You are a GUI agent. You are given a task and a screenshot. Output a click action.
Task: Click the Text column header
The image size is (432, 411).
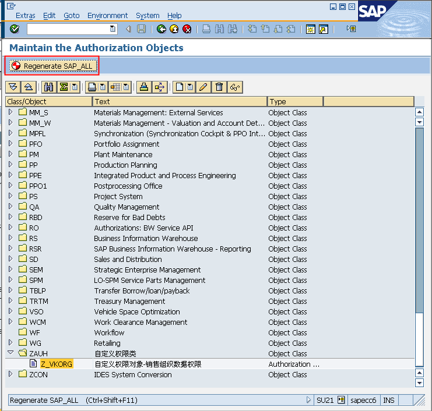[180, 101]
